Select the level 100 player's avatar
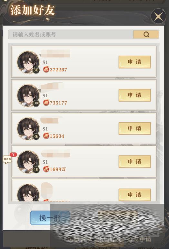 [x=28, y=95]
